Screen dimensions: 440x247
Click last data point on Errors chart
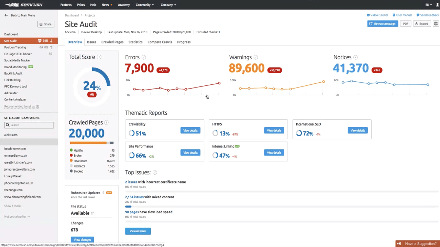point(219,83)
